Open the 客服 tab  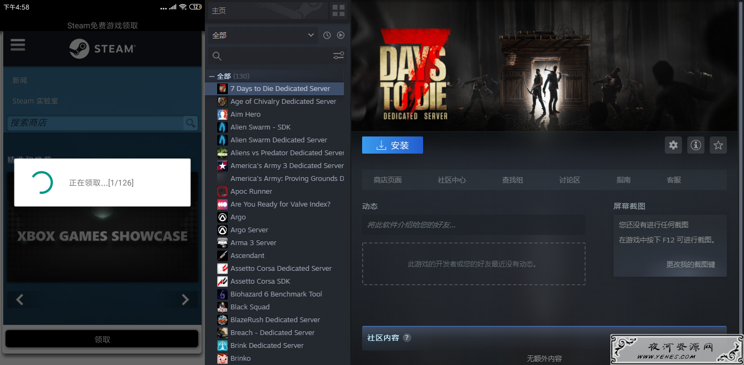(x=674, y=180)
